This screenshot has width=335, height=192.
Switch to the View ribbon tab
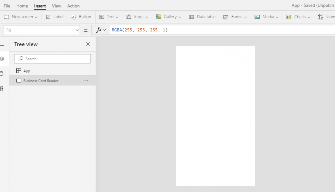tap(56, 6)
